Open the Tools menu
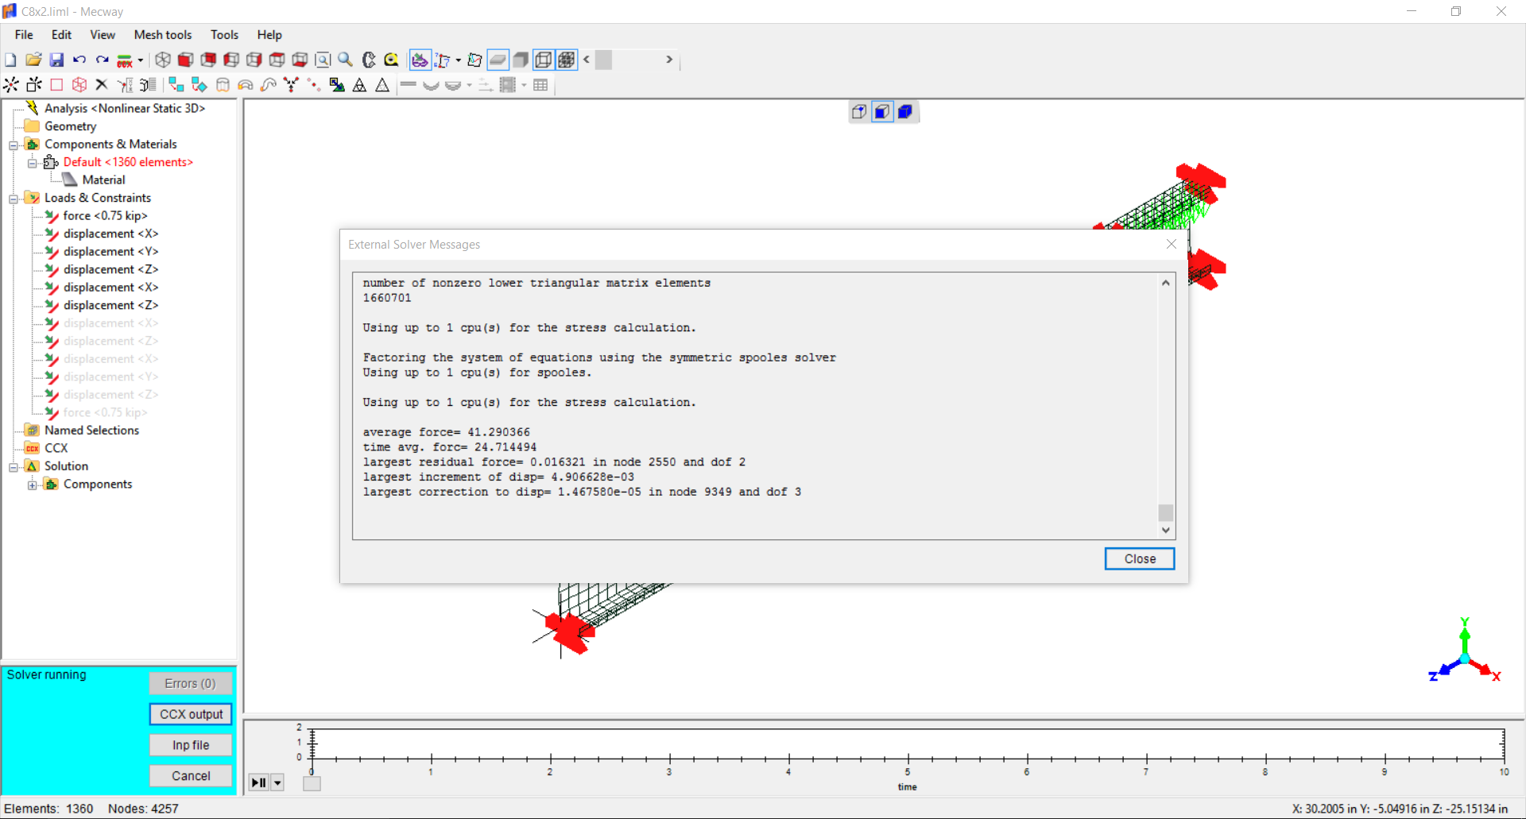Image resolution: width=1526 pixels, height=819 pixels. 224,35
